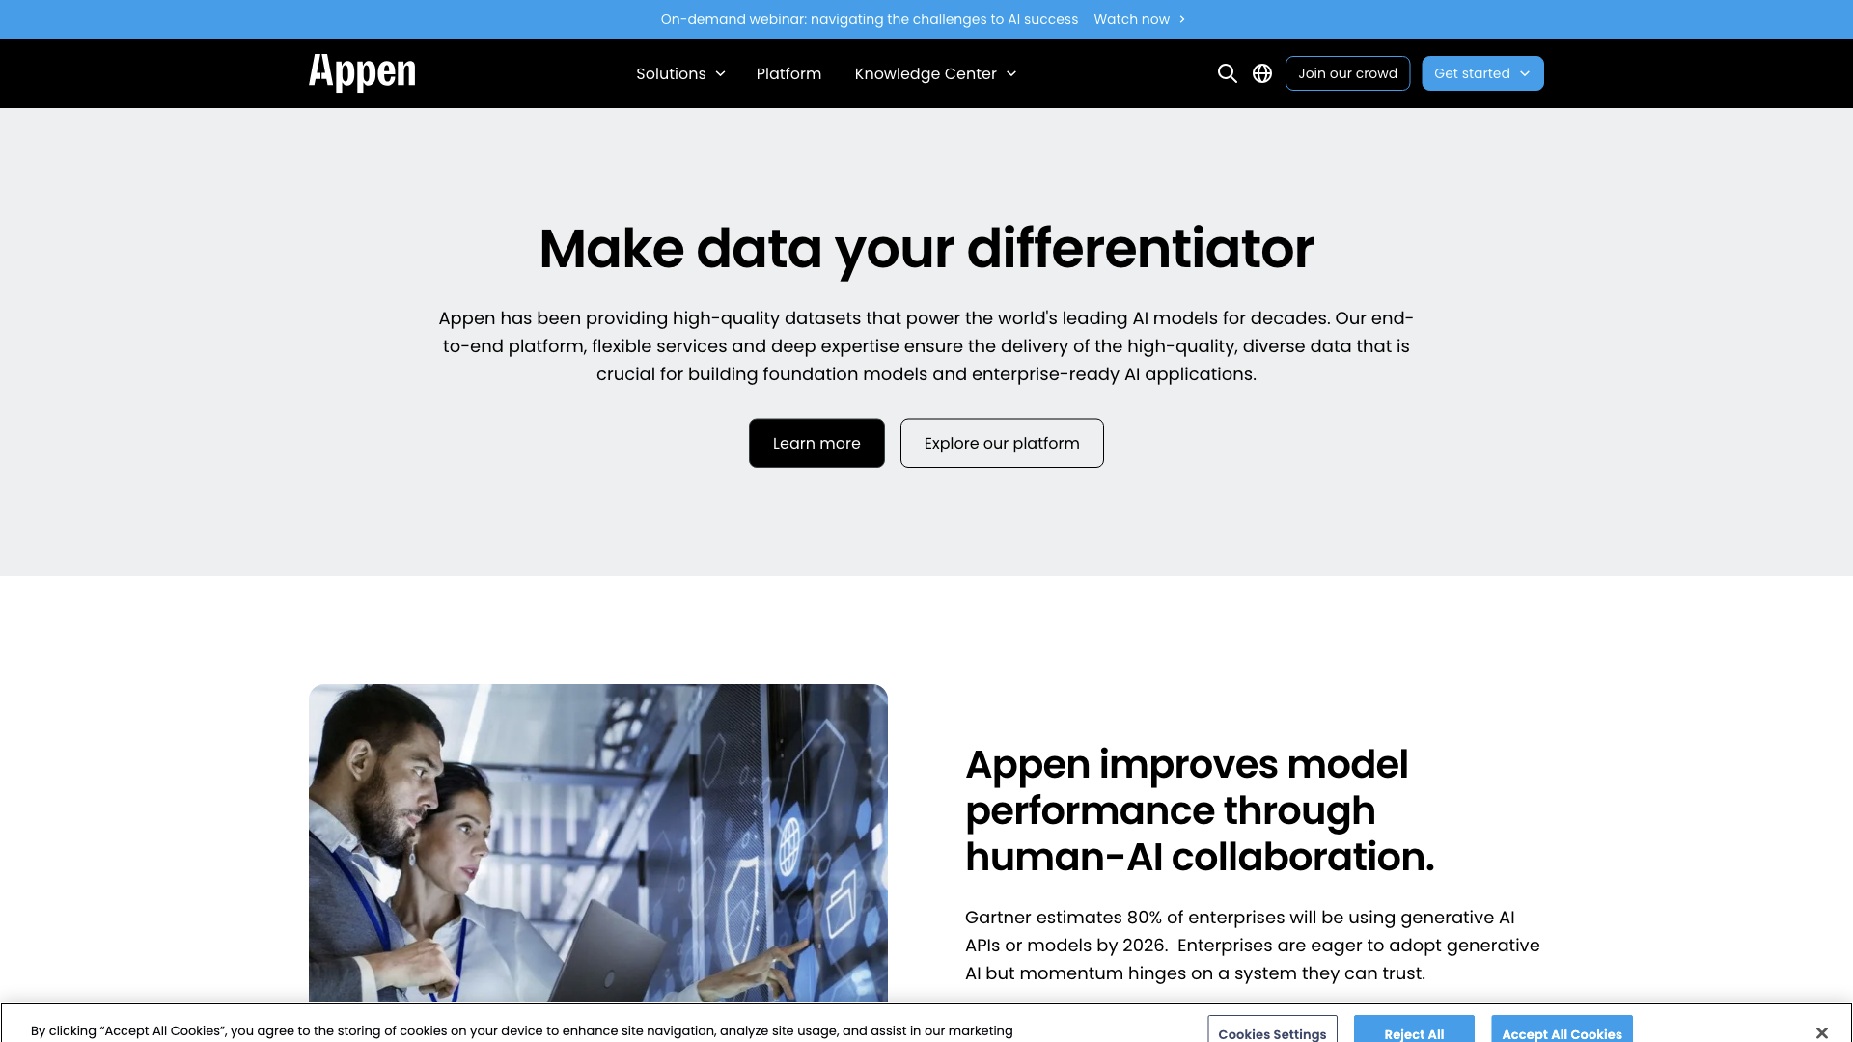Viewport: 1853px width, 1042px height.
Task: Click the announcement banner arrow icon
Action: tap(1181, 17)
